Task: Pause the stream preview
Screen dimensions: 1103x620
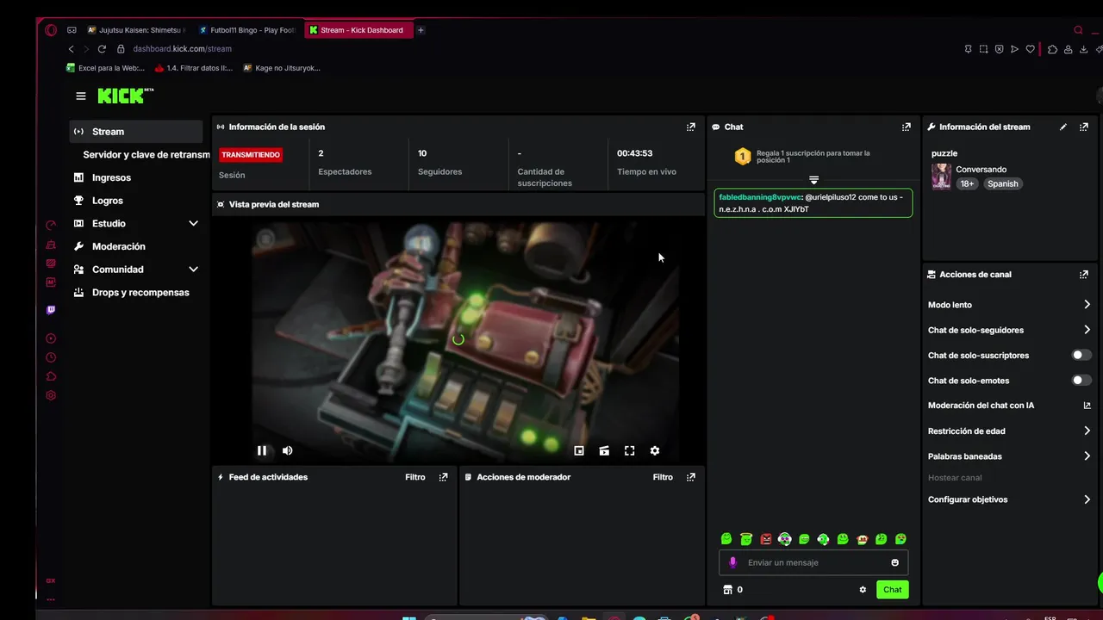Action: tap(262, 450)
